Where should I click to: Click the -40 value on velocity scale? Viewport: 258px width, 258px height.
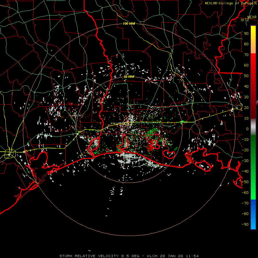[245, 171]
